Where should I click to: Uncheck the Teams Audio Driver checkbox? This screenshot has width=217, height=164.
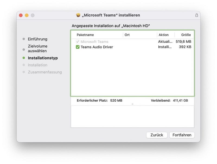78,47
